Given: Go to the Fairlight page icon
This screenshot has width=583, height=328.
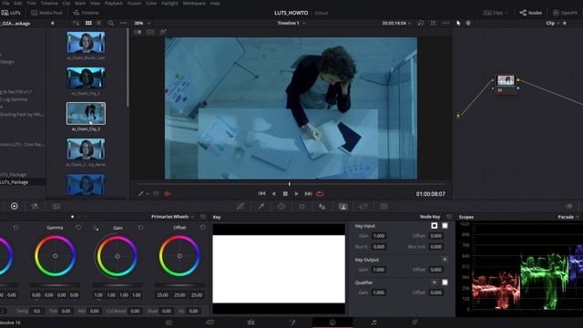Looking at the screenshot, I should (373, 322).
